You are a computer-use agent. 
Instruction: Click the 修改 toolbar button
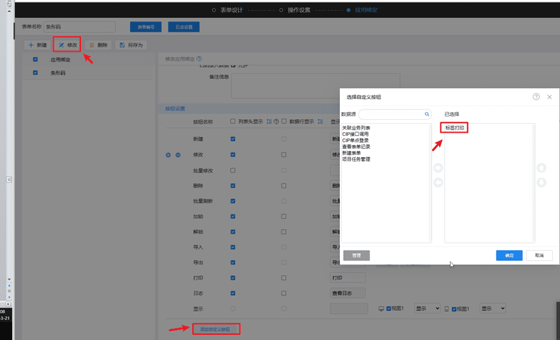pos(67,45)
